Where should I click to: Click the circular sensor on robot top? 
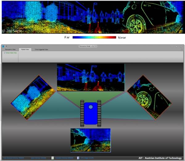click(x=91, y=107)
